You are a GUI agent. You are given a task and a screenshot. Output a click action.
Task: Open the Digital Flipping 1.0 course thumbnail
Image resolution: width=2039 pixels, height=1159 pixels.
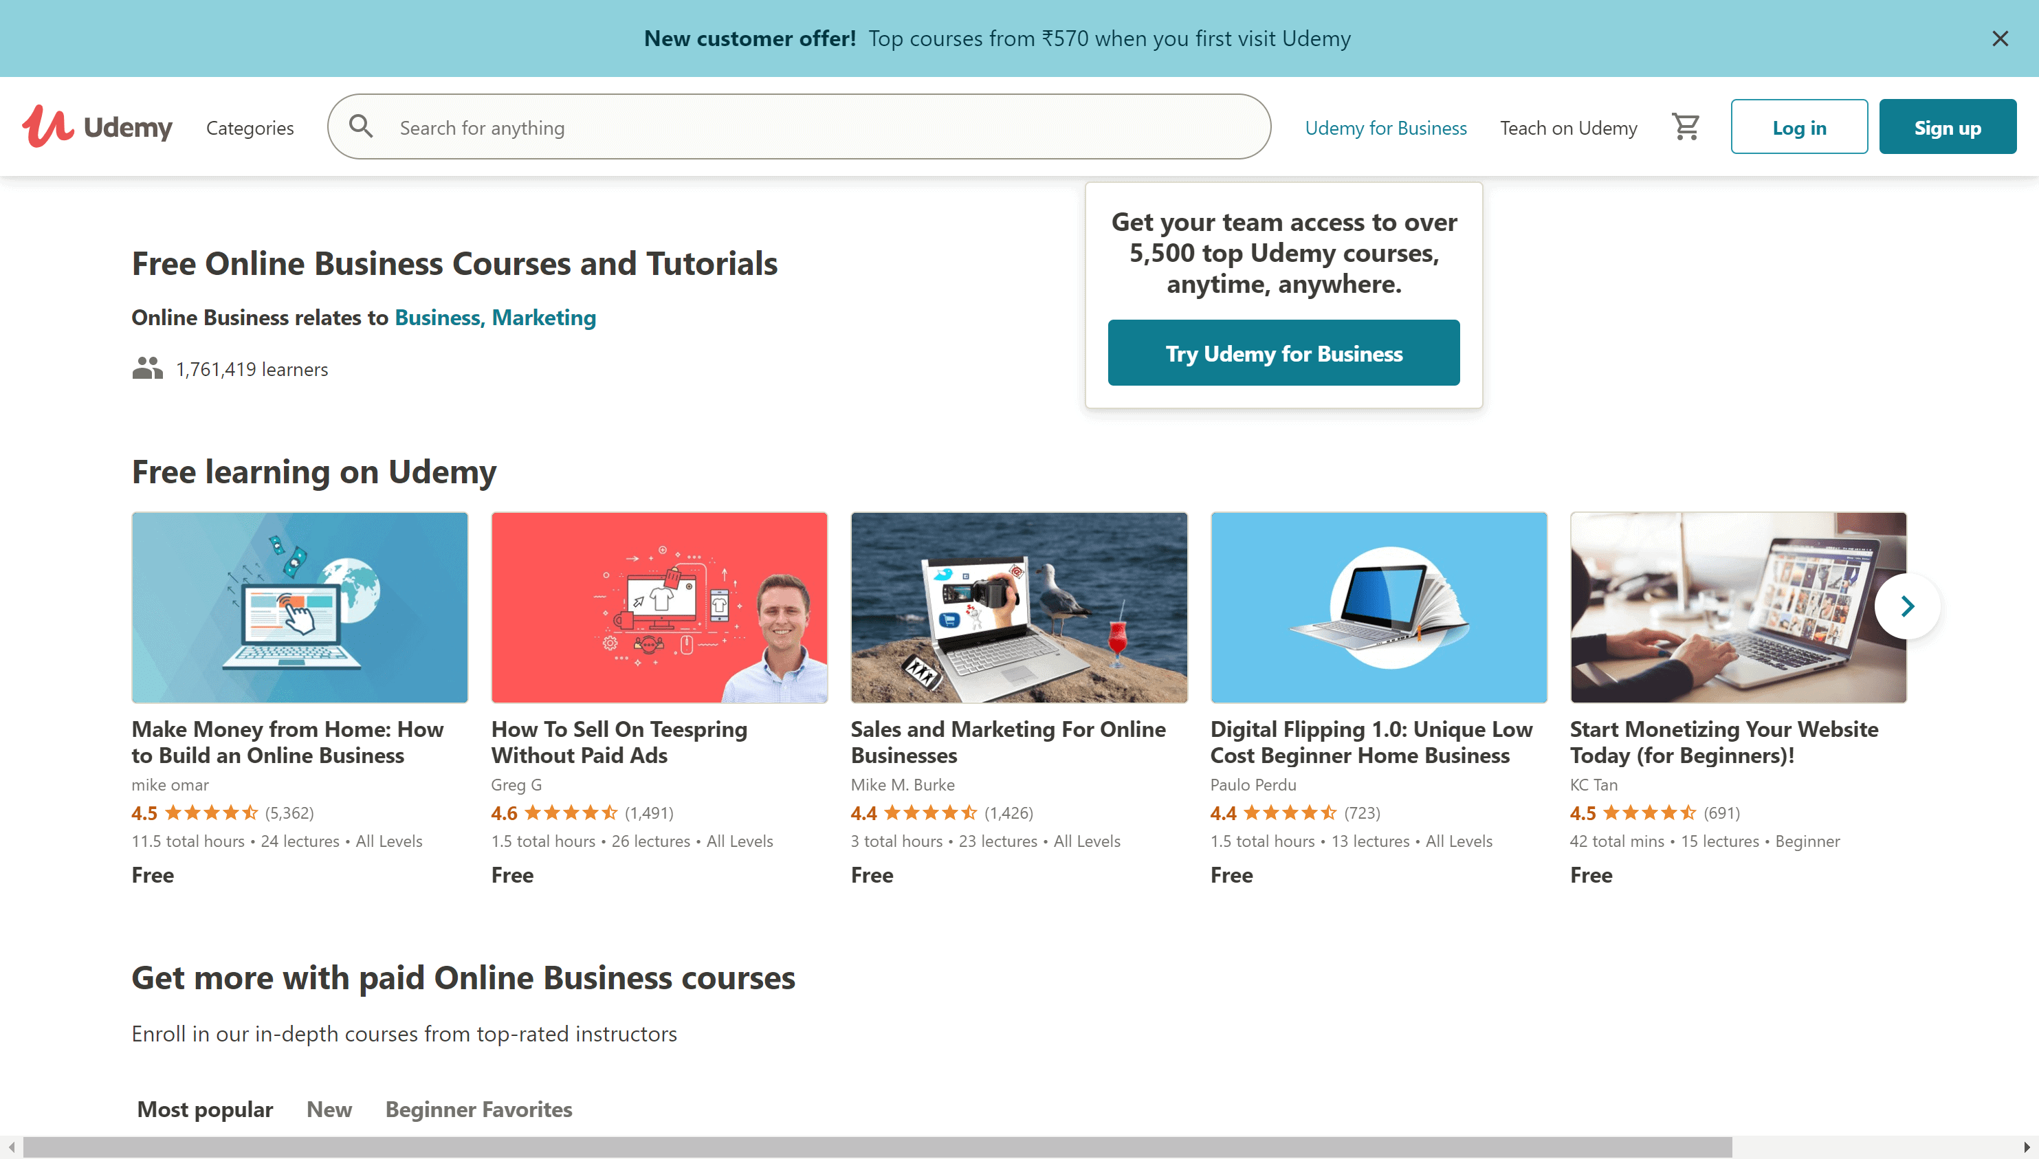click(1379, 608)
